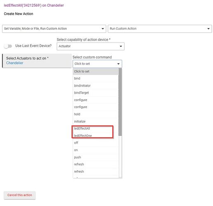Select the off command option
The width and height of the screenshot is (213, 206).
(x=95, y=143)
